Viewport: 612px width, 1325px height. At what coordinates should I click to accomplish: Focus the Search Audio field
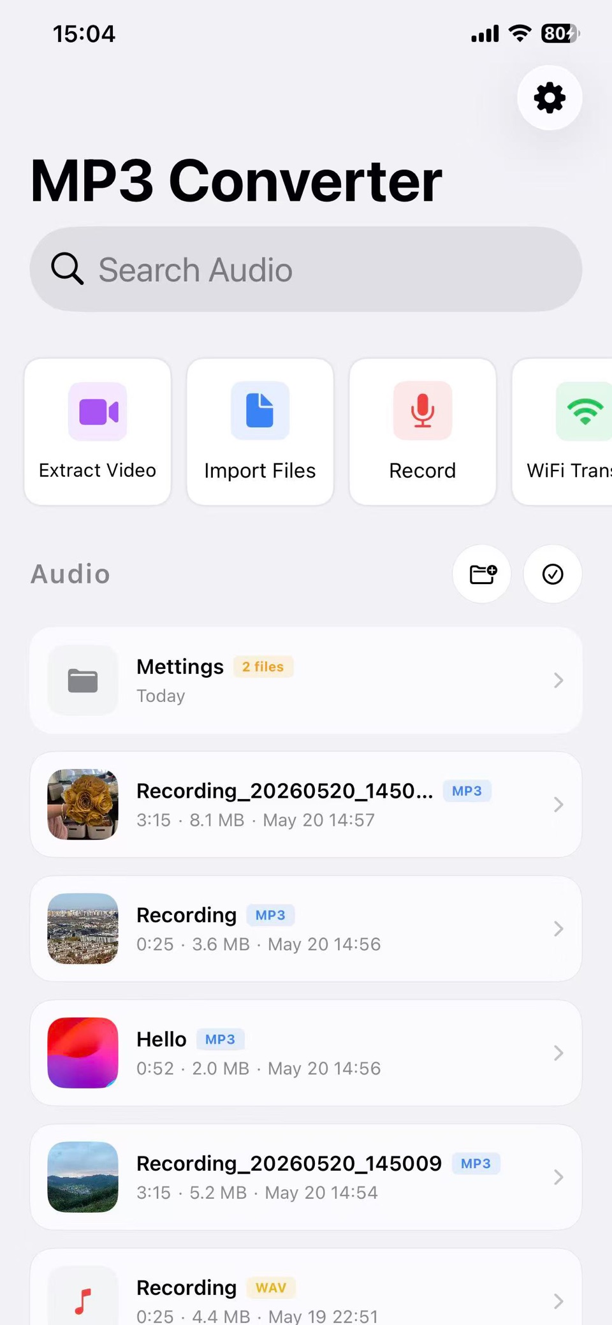click(306, 269)
